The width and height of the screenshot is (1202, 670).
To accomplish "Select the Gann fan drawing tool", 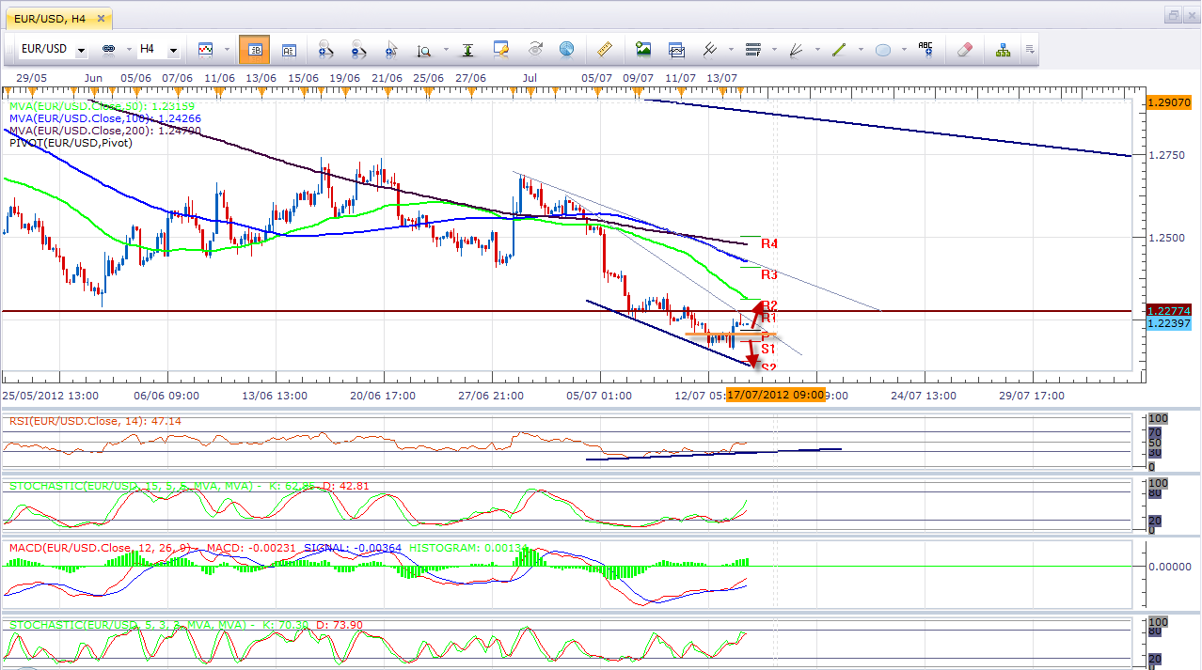I will tap(796, 49).
